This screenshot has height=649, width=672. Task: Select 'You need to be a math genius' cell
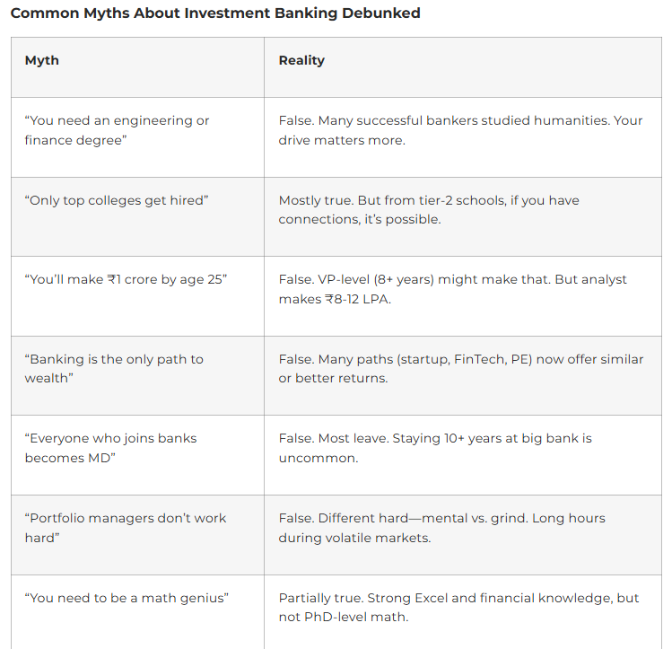click(127, 598)
